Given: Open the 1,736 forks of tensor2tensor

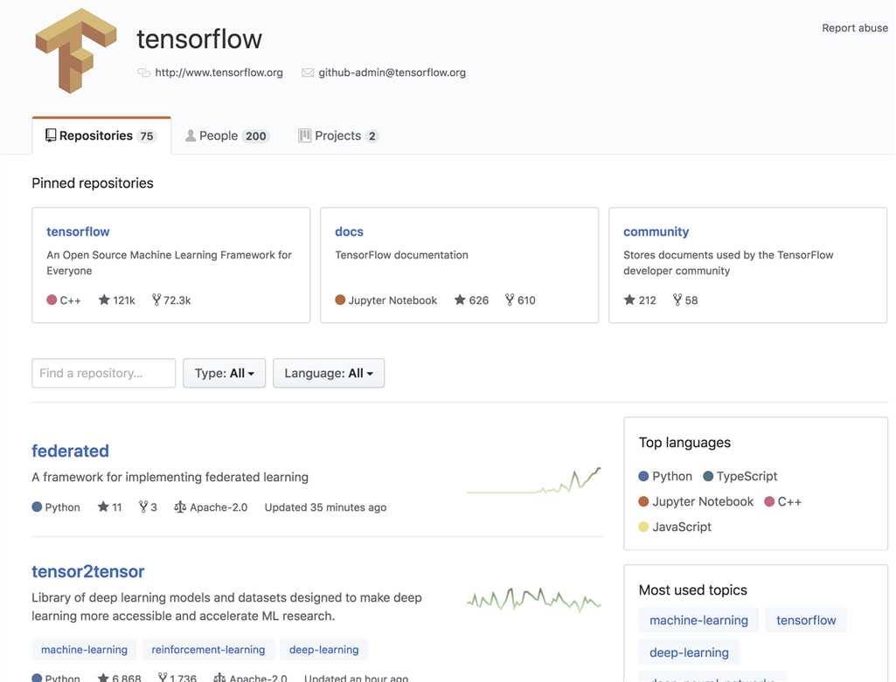Looking at the screenshot, I should tap(177, 678).
